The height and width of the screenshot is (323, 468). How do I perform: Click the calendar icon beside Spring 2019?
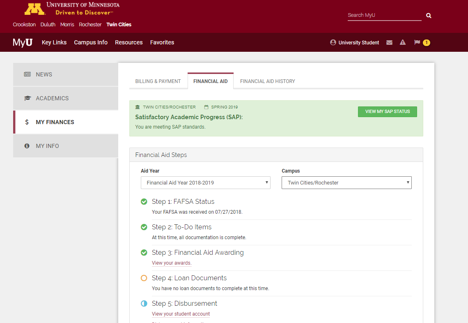pos(206,107)
